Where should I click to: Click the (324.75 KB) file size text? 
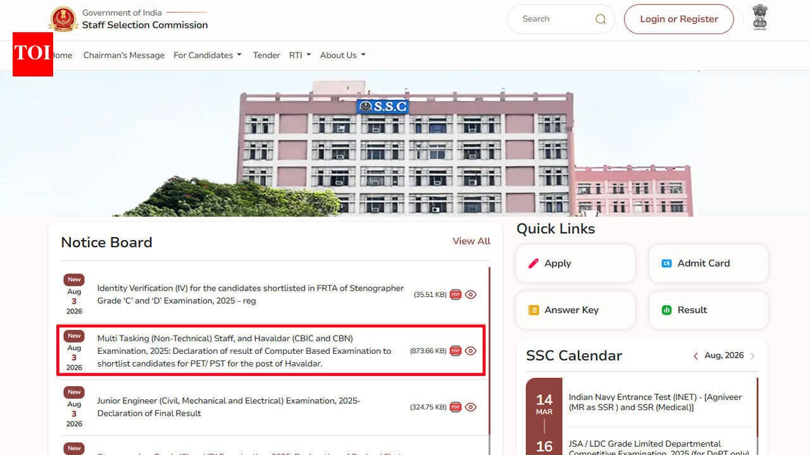pyautogui.click(x=428, y=407)
